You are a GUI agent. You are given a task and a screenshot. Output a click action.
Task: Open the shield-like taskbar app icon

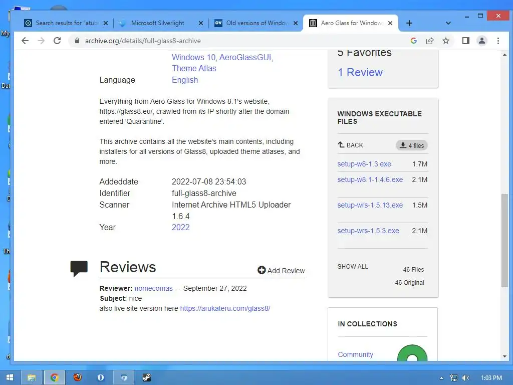[x=124, y=377]
